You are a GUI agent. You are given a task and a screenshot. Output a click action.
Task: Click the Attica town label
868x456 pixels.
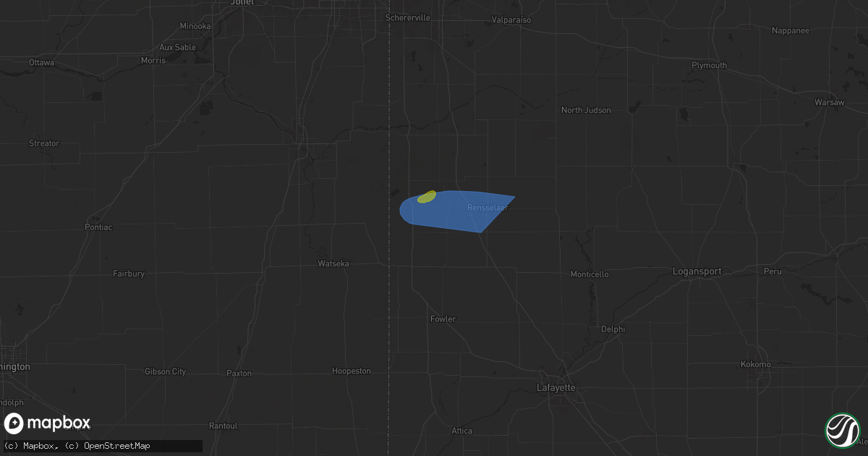point(461,431)
